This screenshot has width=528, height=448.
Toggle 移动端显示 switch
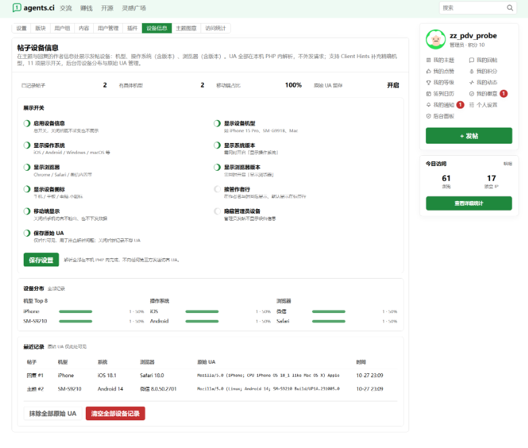[x=27, y=211]
